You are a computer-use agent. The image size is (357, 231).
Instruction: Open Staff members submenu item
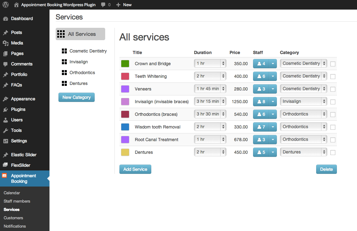click(x=17, y=201)
